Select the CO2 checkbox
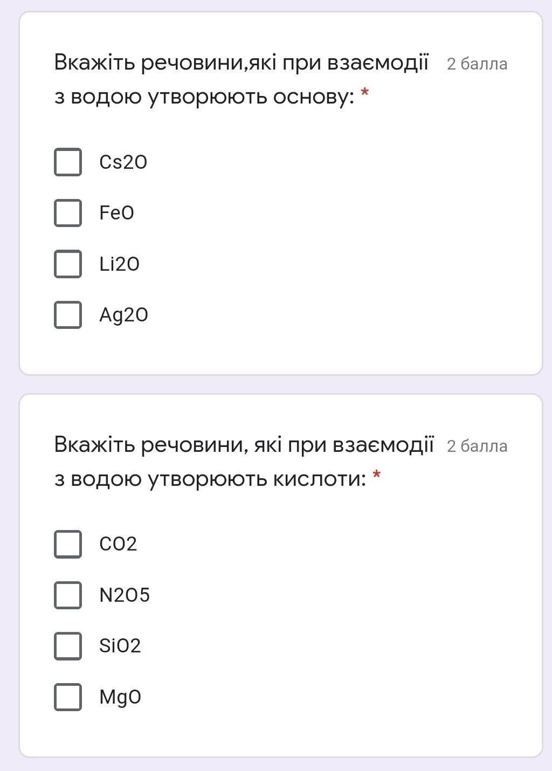Viewport: 552px width, 771px height. tap(68, 543)
